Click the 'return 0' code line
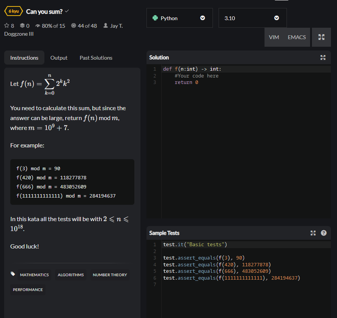337x318 pixels. pyautogui.click(x=186, y=82)
